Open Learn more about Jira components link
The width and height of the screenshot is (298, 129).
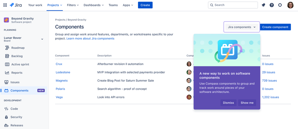(90, 39)
